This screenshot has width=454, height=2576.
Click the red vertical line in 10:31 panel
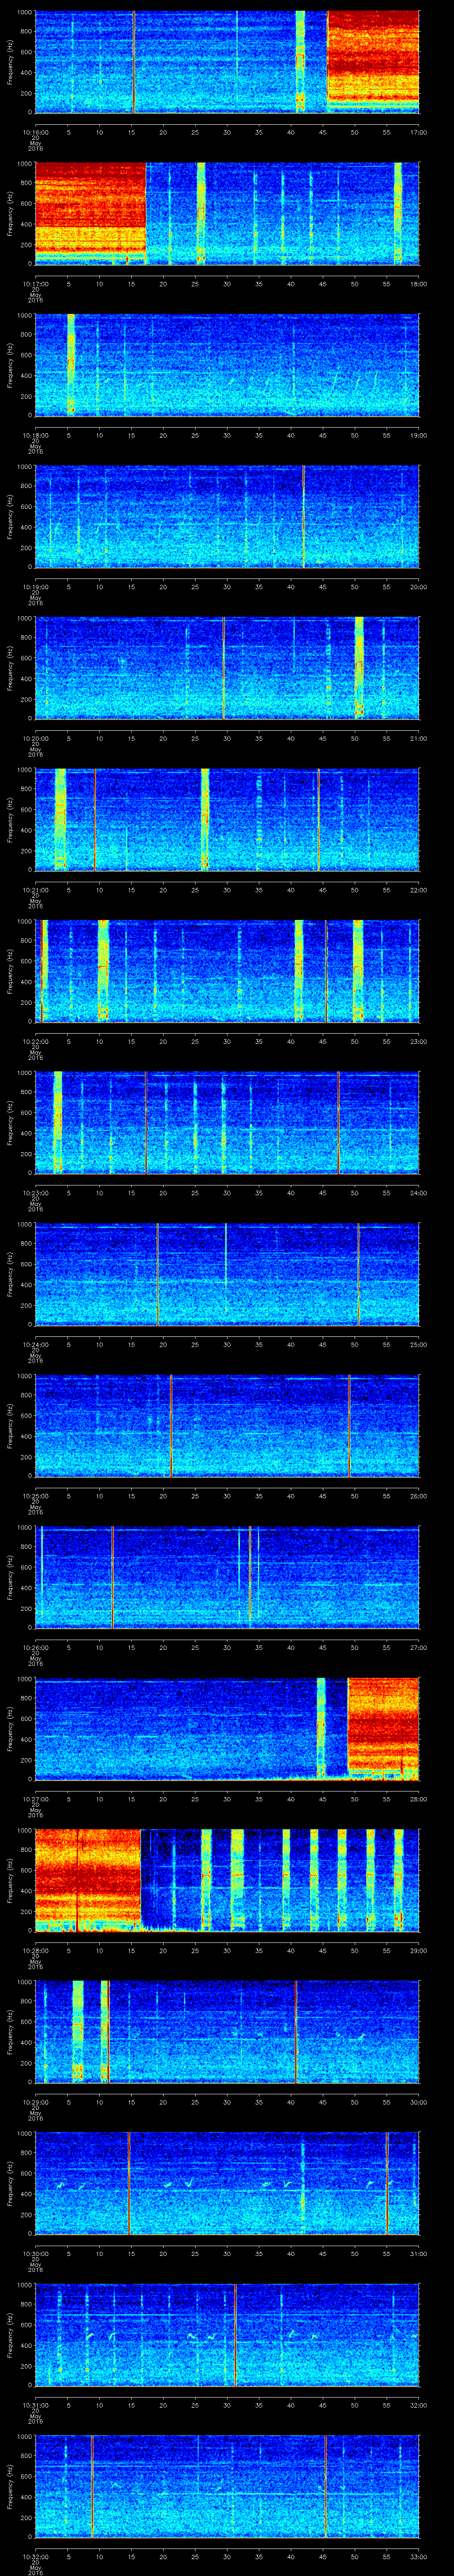click(x=235, y=2334)
